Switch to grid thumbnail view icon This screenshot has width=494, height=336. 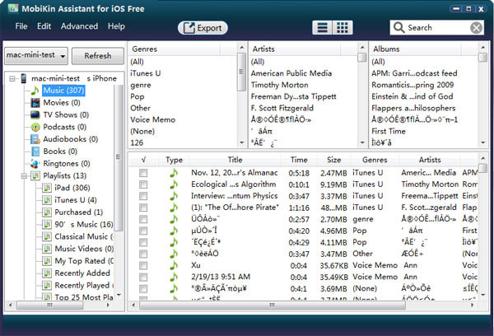(x=343, y=28)
